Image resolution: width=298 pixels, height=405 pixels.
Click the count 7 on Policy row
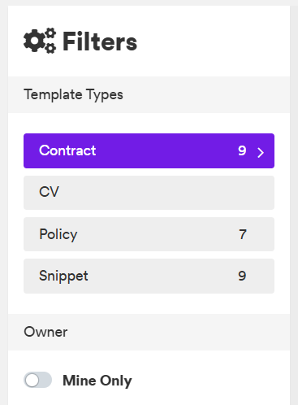coord(243,234)
